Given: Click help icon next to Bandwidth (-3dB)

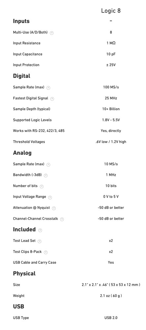Looking at the screenshot, I should coord(46,176).
